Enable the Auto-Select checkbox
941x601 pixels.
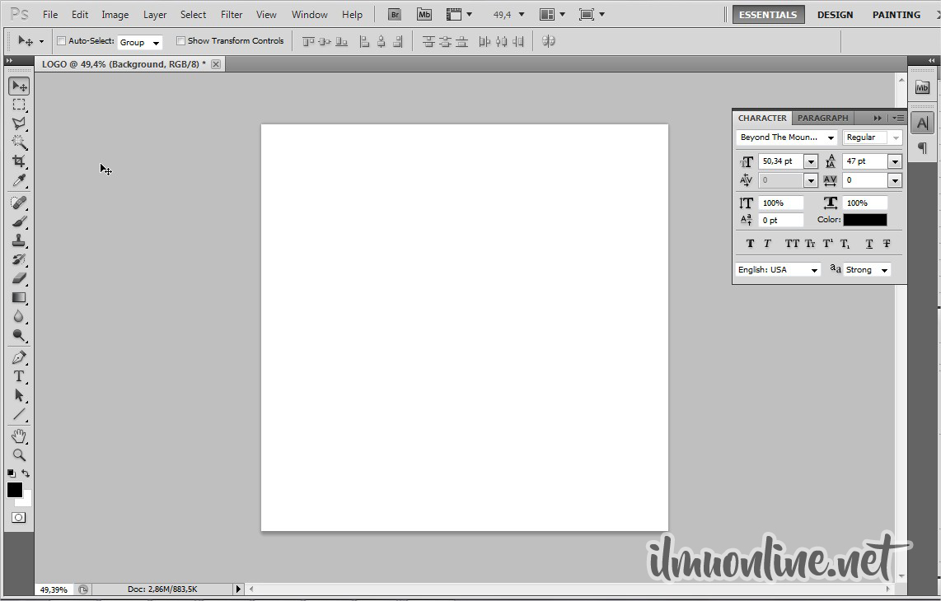(x=62, y=41)
